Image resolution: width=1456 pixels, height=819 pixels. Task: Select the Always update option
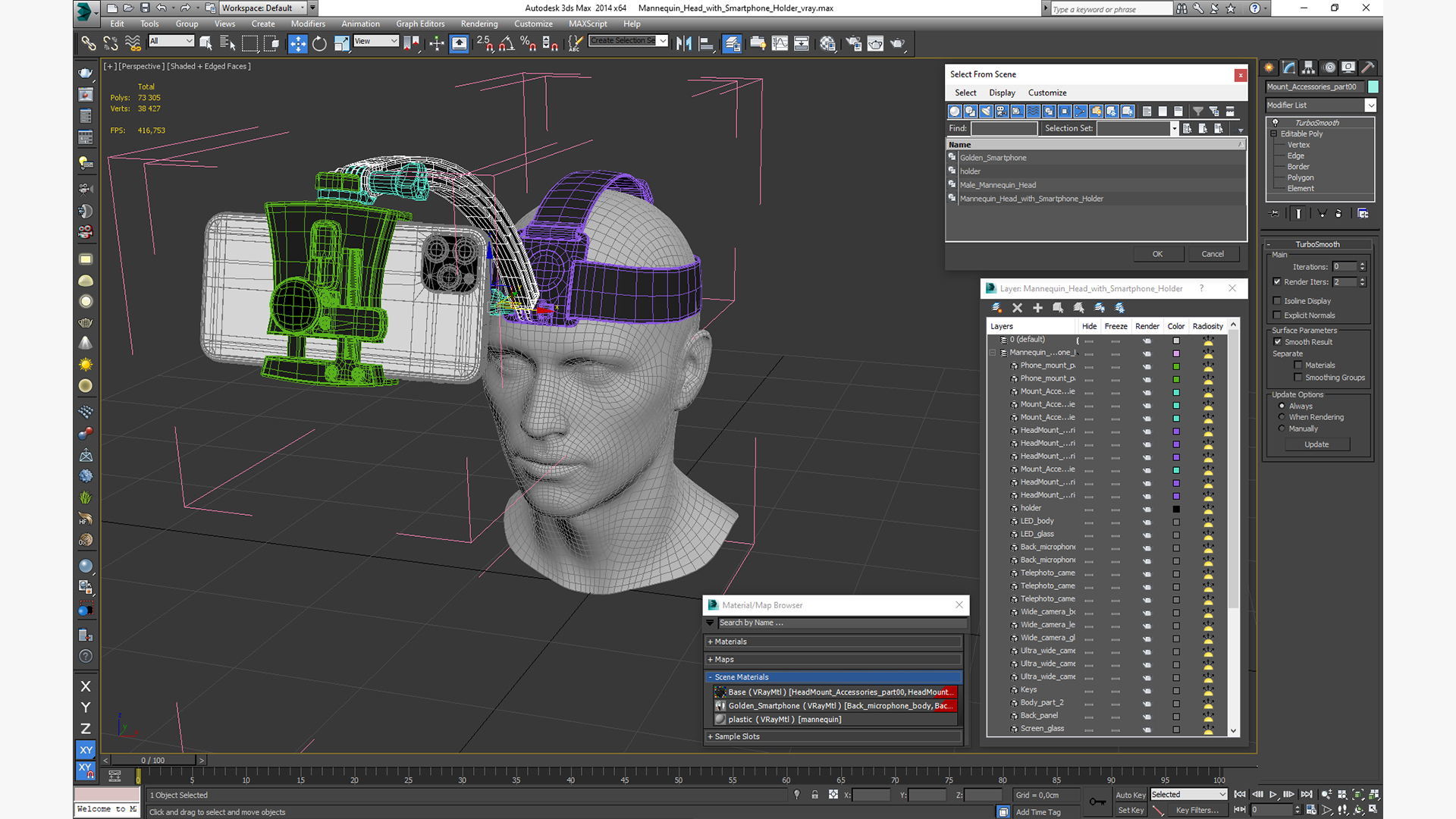[x=1282, y=406]
